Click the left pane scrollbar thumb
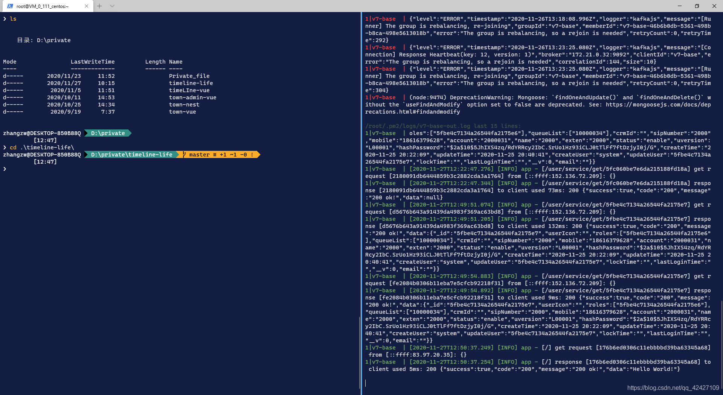Viewport: 723px width, 395px height. click(x=360, y=353)
